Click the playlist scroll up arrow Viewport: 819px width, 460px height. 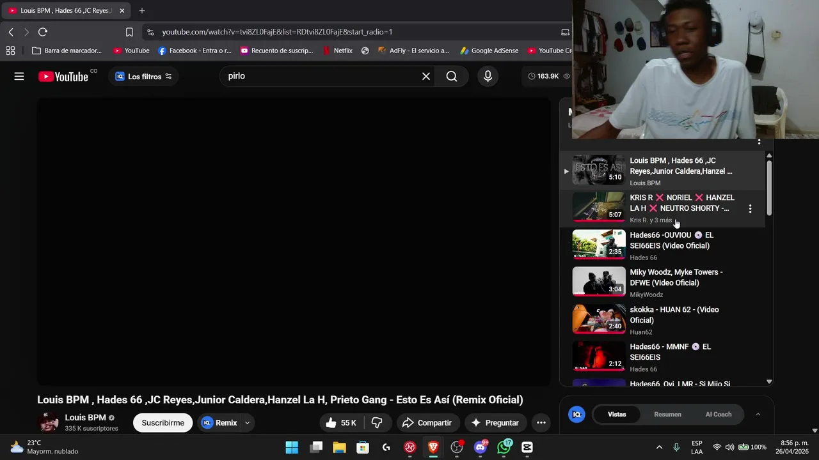769,156
